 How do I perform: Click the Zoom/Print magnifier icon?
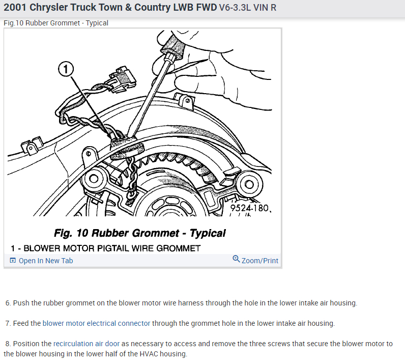[x=236, y=259]
